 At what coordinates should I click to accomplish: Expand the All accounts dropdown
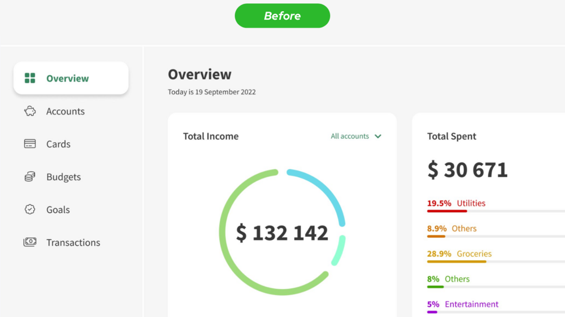tap(350, 136)
